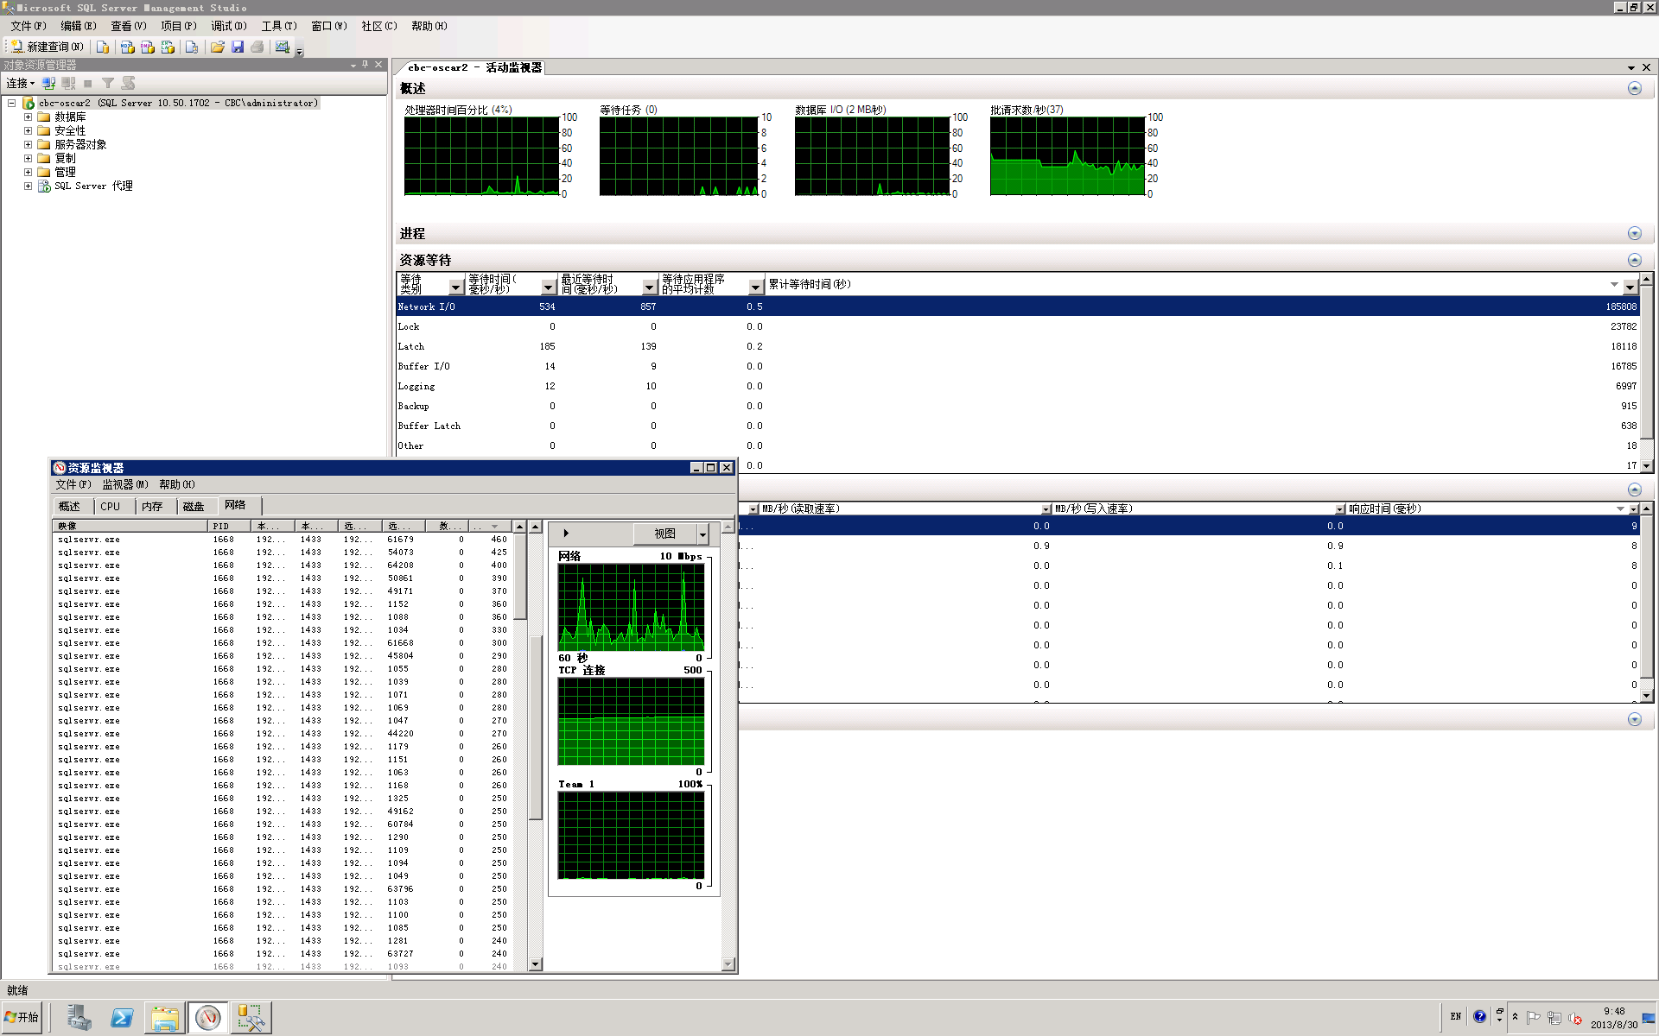Viewport: 1659px width, 1036px height.
Task: Collapse the 概述 section chevron
Action: click(x=1634, y=88)
